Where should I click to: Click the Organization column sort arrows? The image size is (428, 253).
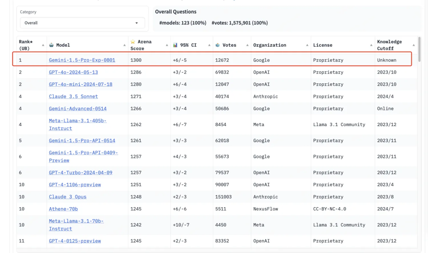pos(307,45)
